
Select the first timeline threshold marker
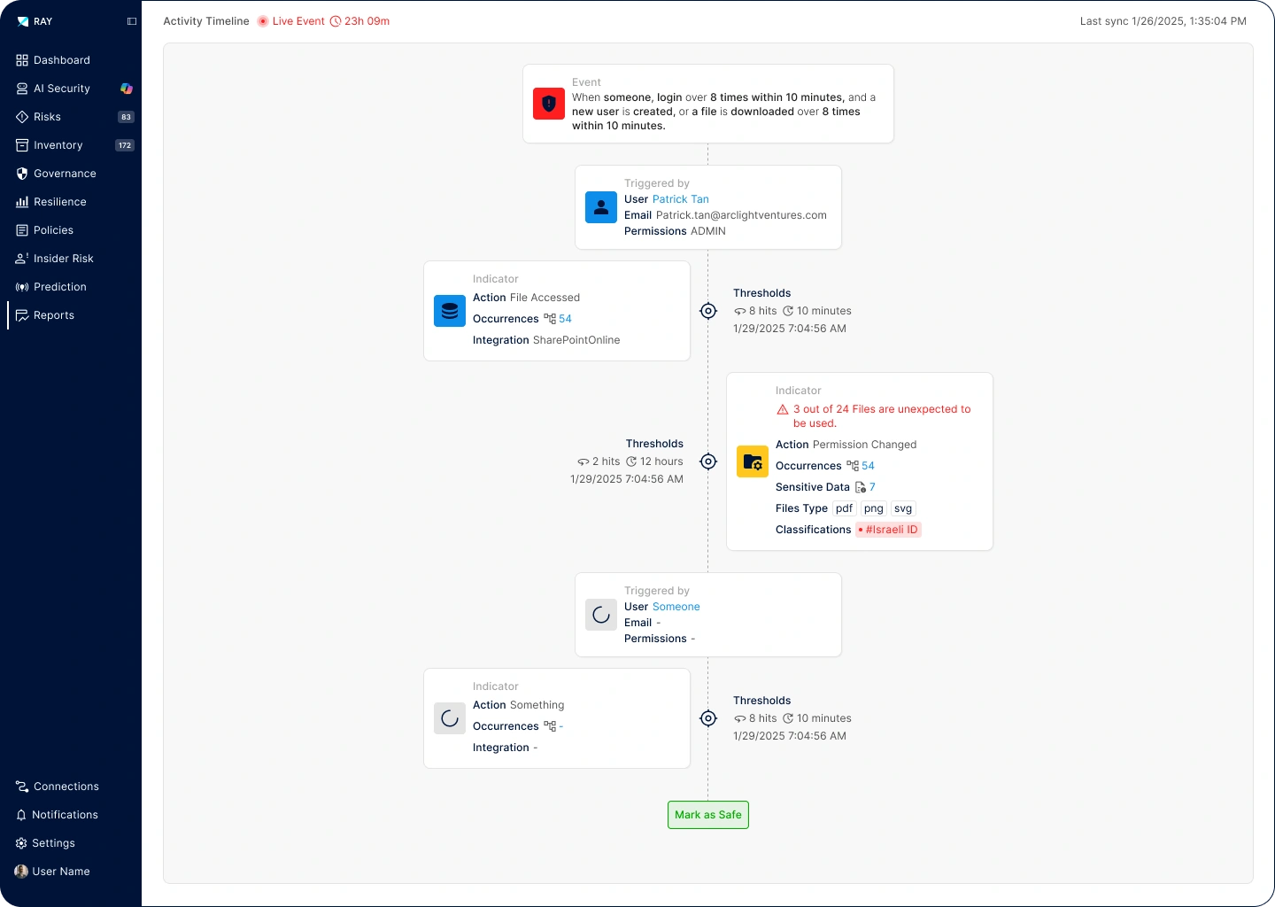click(708, 311)
